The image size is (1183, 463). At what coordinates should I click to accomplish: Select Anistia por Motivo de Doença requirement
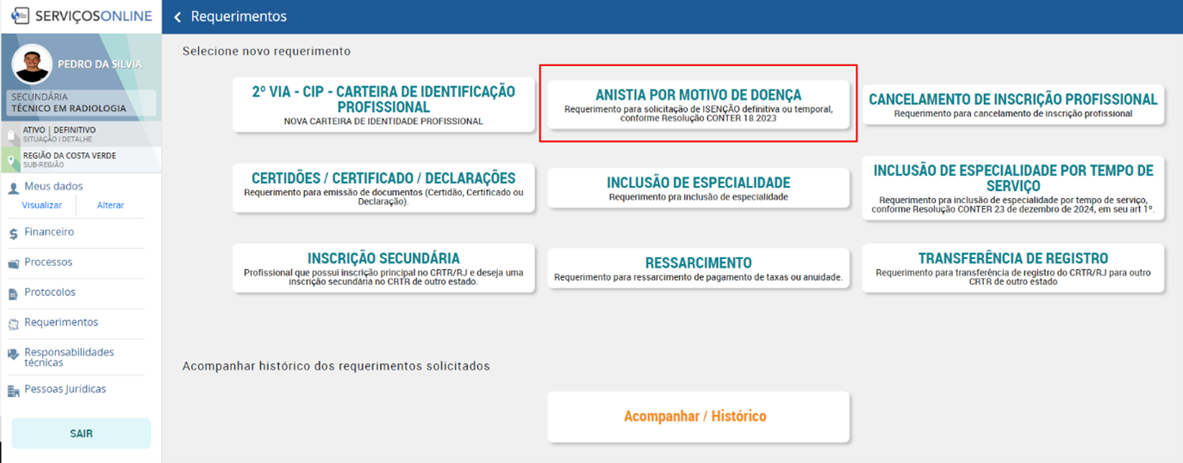698,104
